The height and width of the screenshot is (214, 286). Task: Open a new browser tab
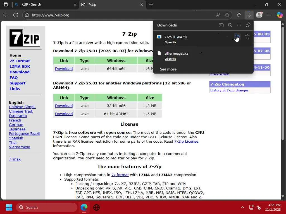pyautogui.click(x=151, y=4)
